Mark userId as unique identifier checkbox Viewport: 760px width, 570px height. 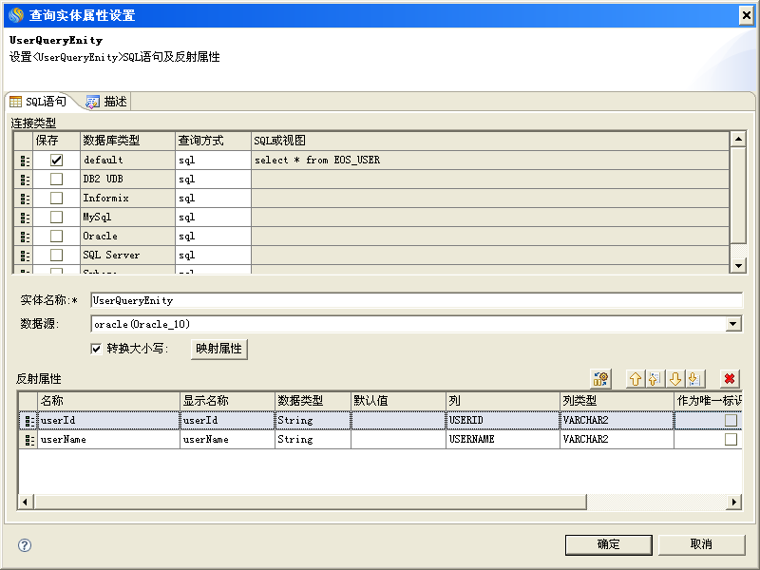click(x=731, y=420)
